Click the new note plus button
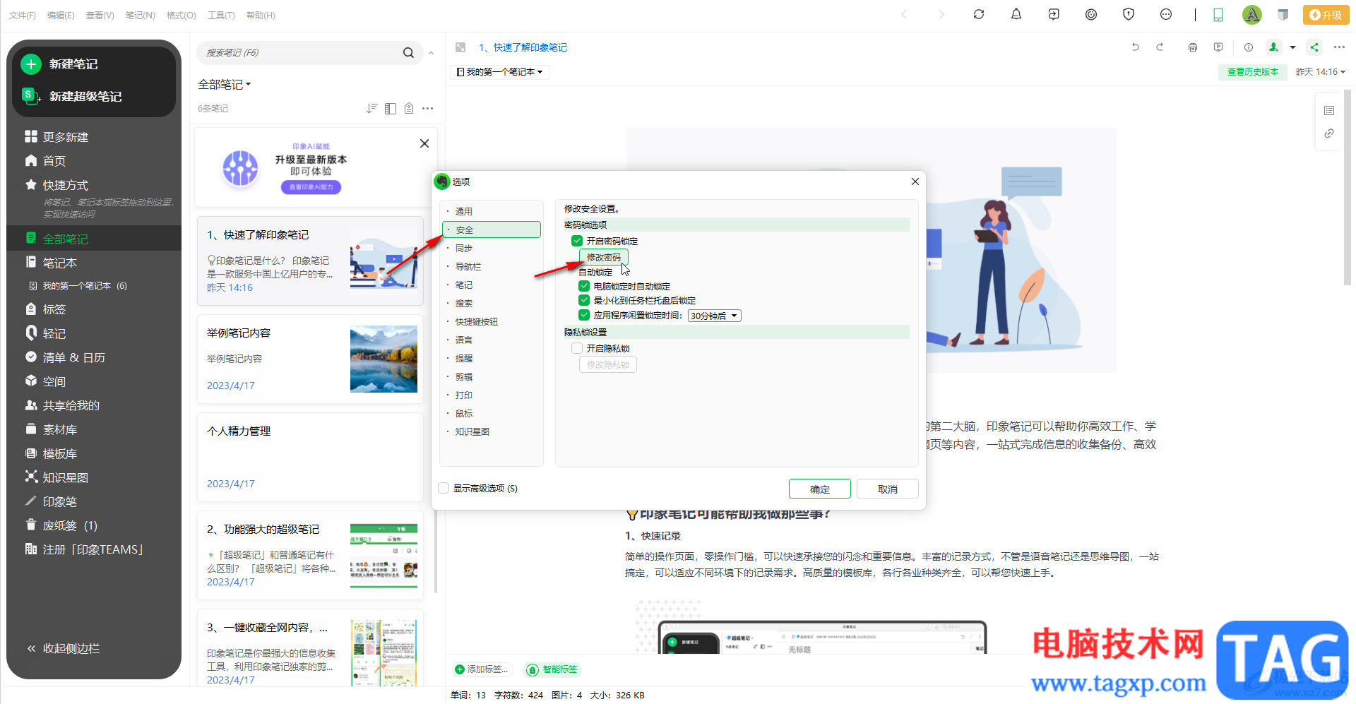The image size is (1356, 704). coord(31,64)
